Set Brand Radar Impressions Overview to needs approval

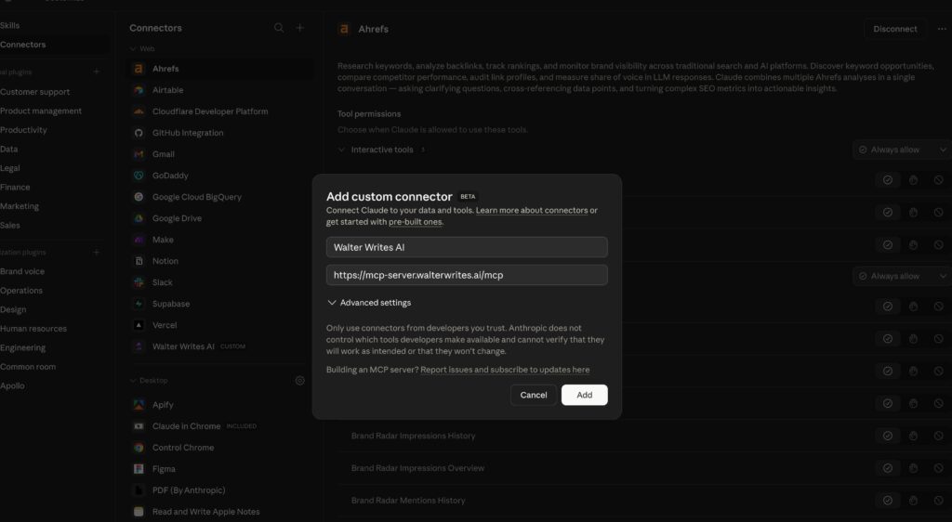click(913, 468)
